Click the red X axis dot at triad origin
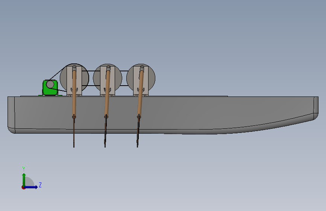 pyautogui.click(x=23, y=187)
